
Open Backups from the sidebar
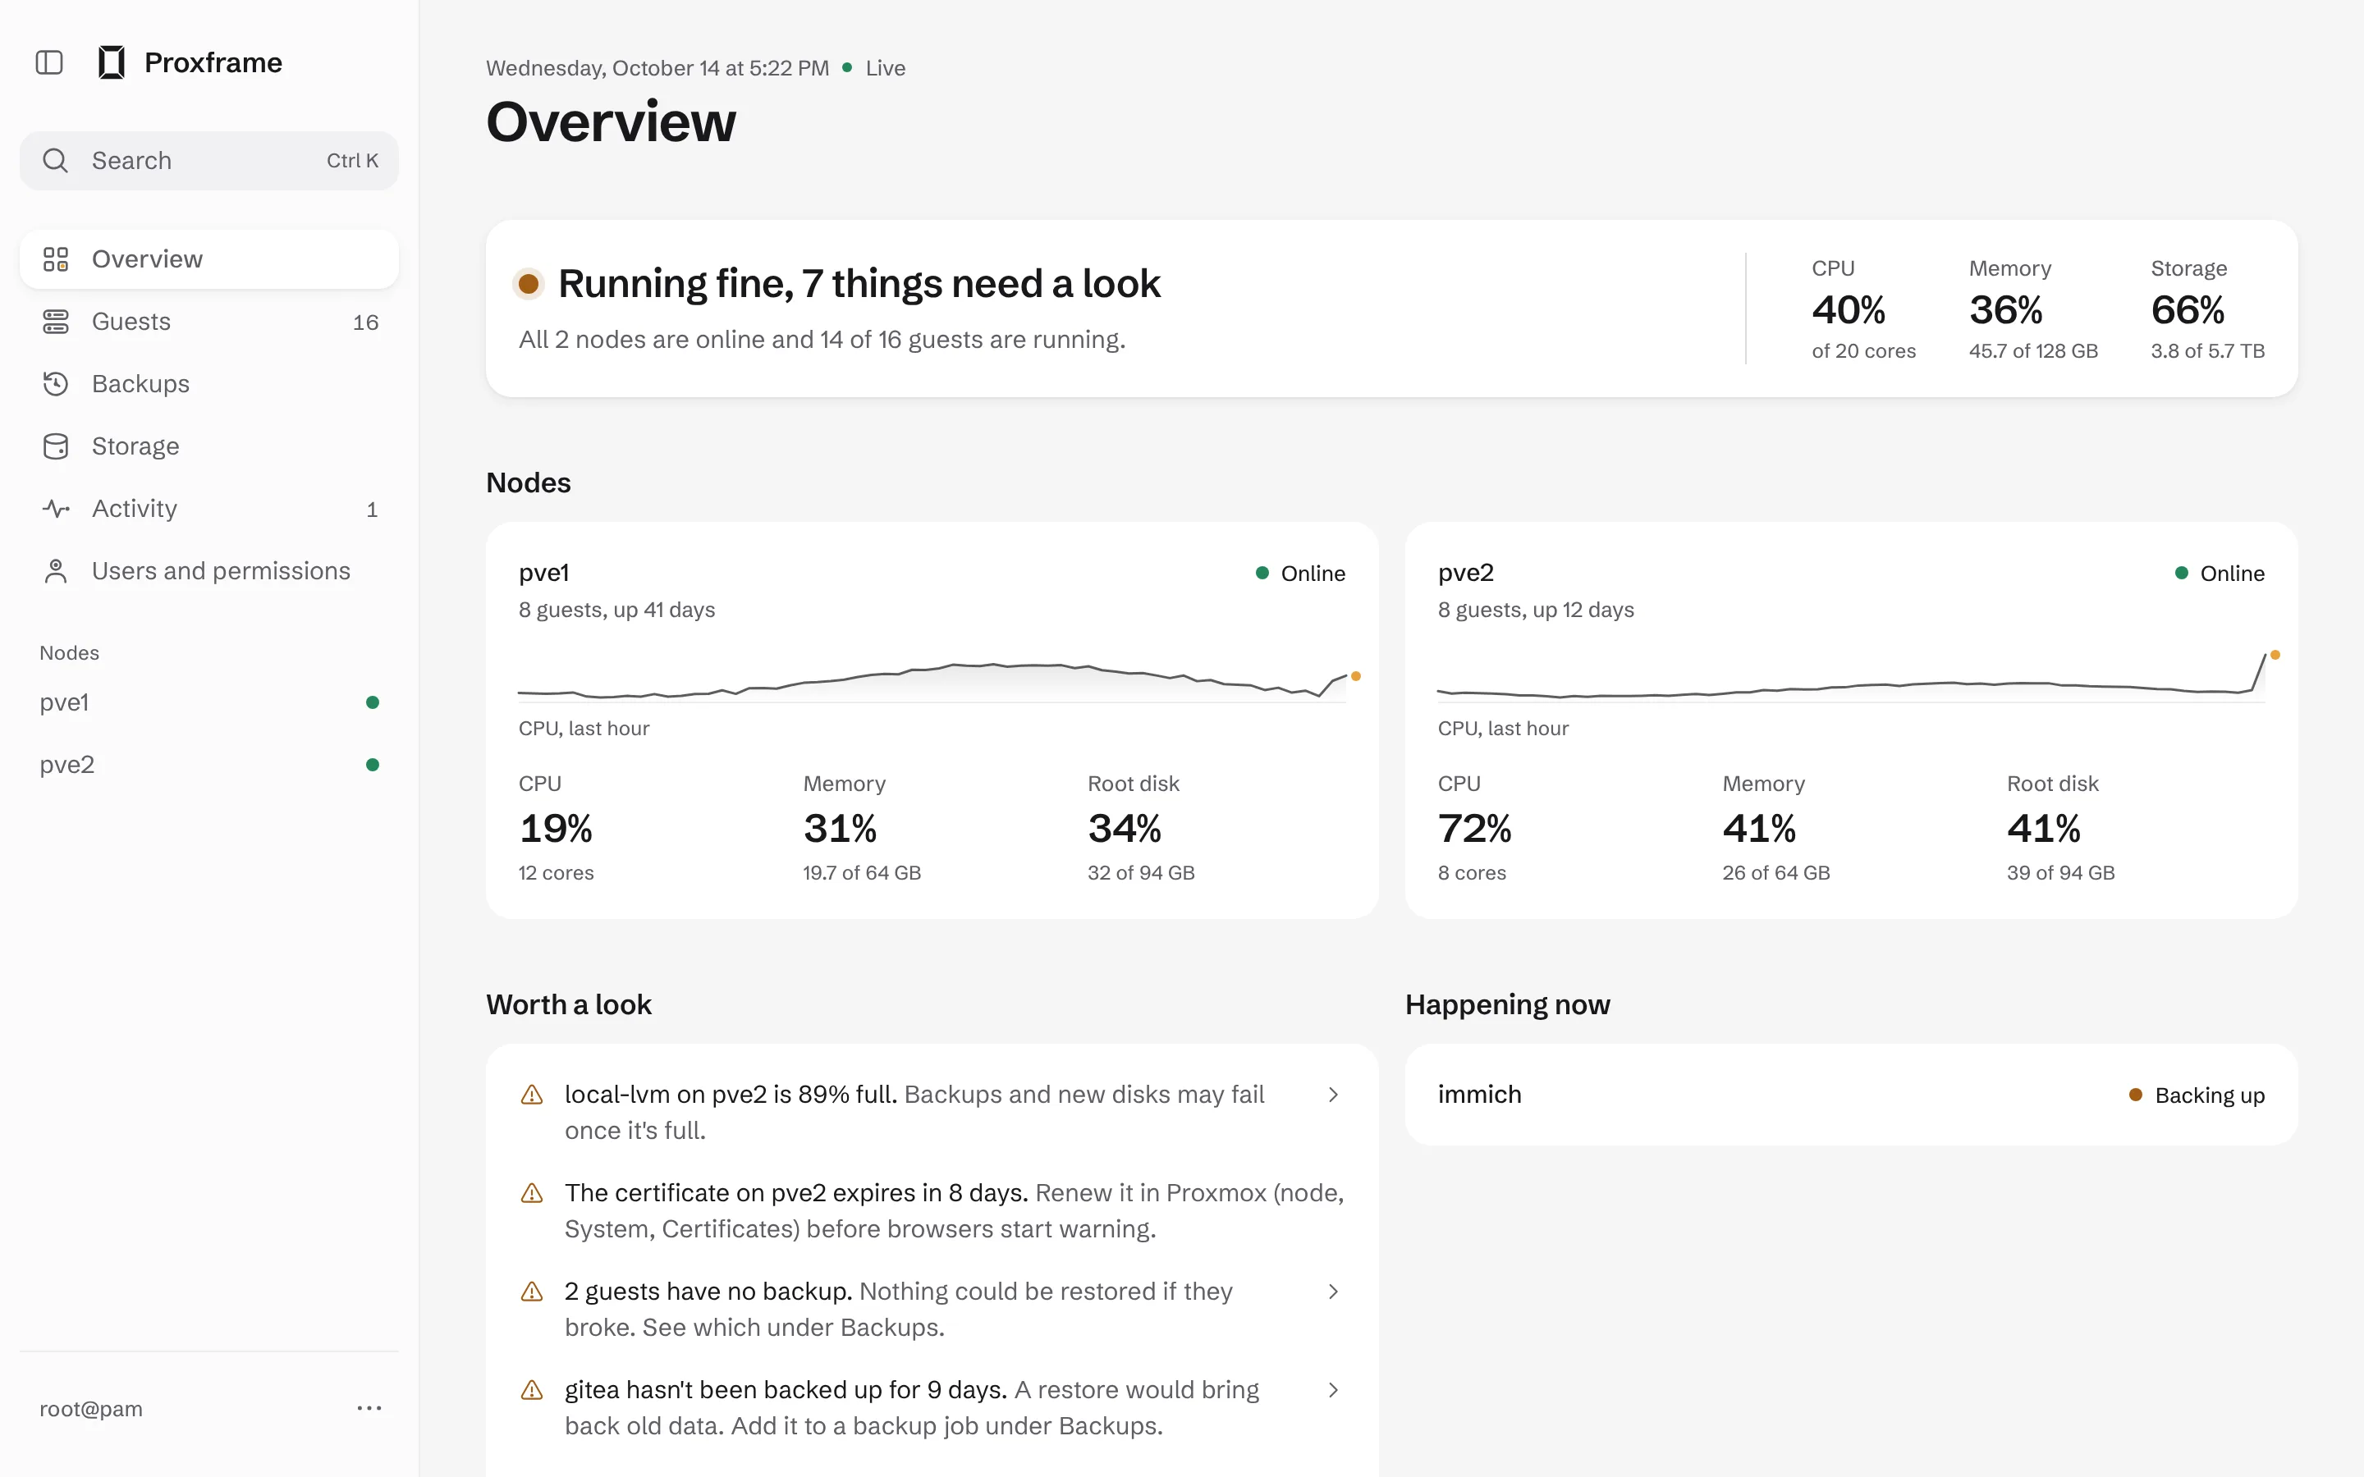(x=209, y=384)
